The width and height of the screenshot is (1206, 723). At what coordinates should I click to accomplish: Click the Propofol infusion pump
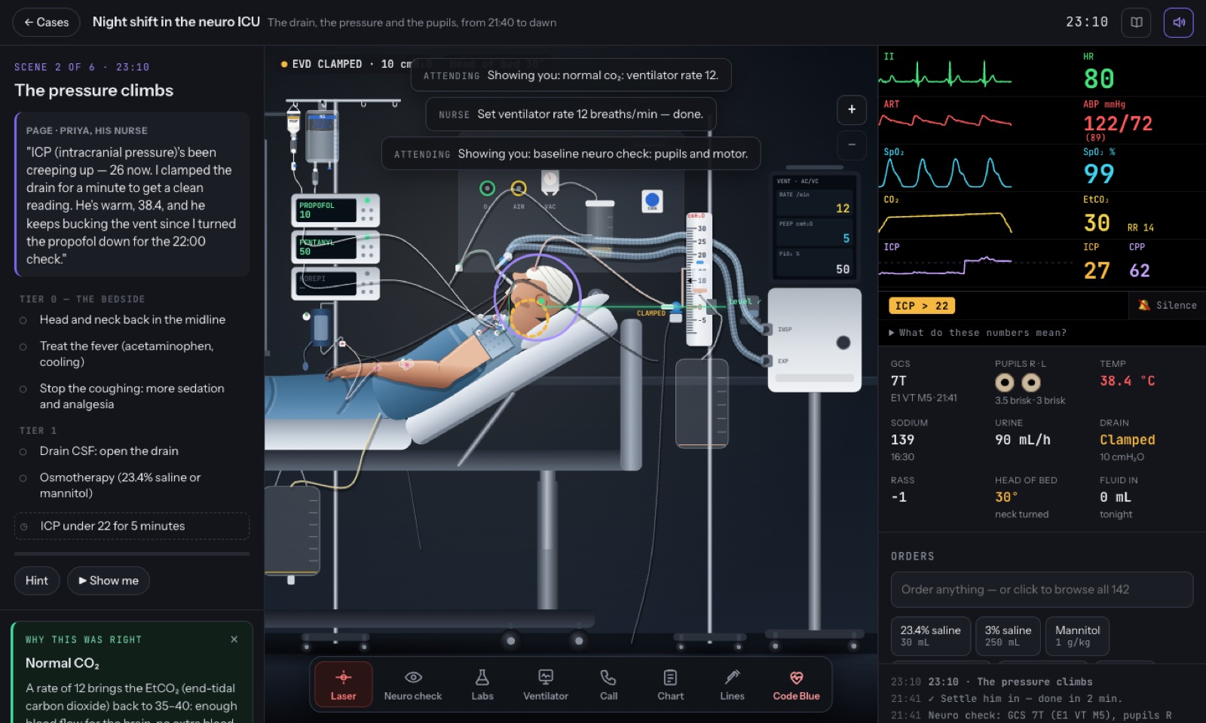[x=335, y=210]
